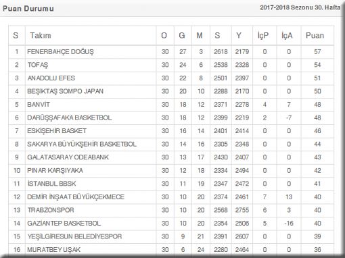The image size is (345, 258).
Task: Click the 27 wins cell for Fenerbahçe
Action: pyautogui.click(x=183, y=52)
